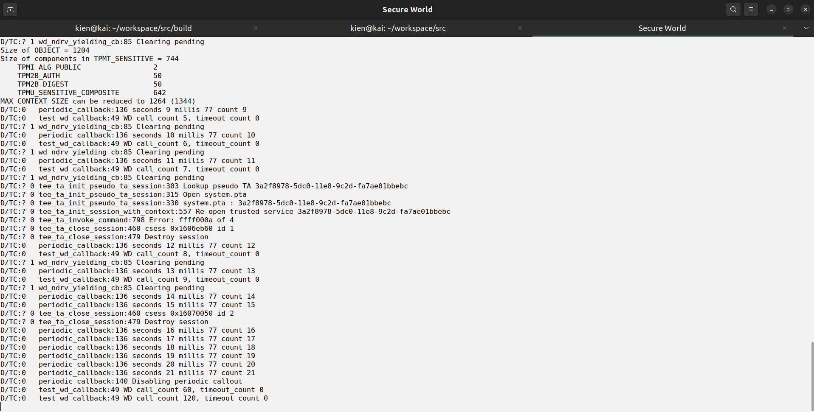Click the 'WD call_count 60' line
814x412 pixels.
click(x=132, y=390)
